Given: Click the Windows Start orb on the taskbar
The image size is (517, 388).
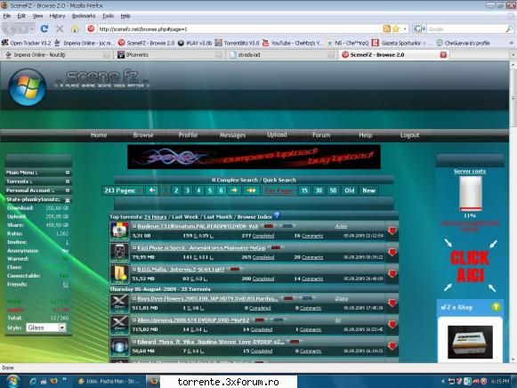Looking at the screenshot, I should (x=12, y=381).
